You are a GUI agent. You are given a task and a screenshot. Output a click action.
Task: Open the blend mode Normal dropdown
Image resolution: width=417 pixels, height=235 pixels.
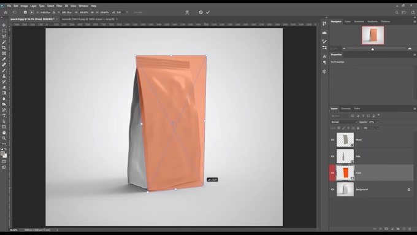(x=344, y=122)
